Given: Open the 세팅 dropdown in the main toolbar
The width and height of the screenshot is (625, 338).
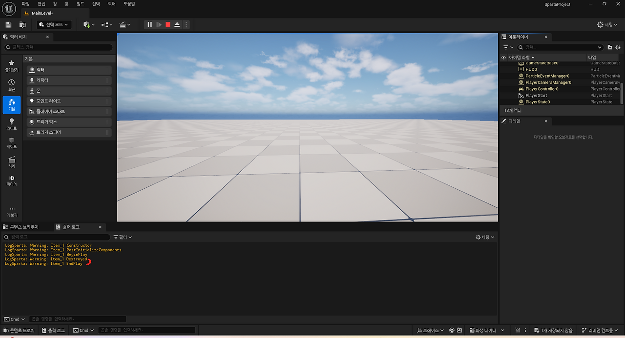Looking at the screenshot, I should [x=608, y=24].
